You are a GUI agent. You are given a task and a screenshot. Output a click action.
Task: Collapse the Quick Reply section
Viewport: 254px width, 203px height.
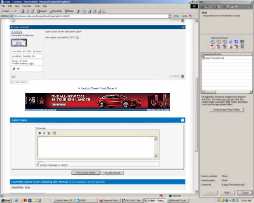coord(183,120)
